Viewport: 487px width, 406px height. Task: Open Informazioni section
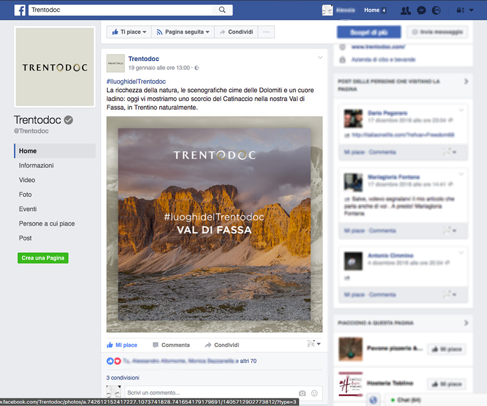click(36, 166)
